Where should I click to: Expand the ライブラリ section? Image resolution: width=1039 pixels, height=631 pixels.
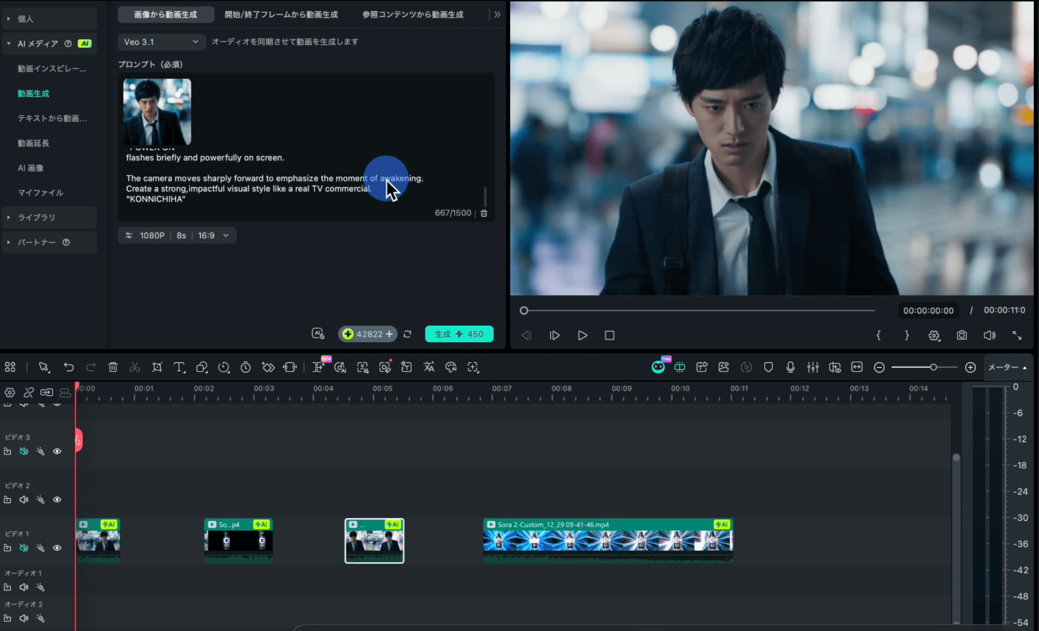37,217
